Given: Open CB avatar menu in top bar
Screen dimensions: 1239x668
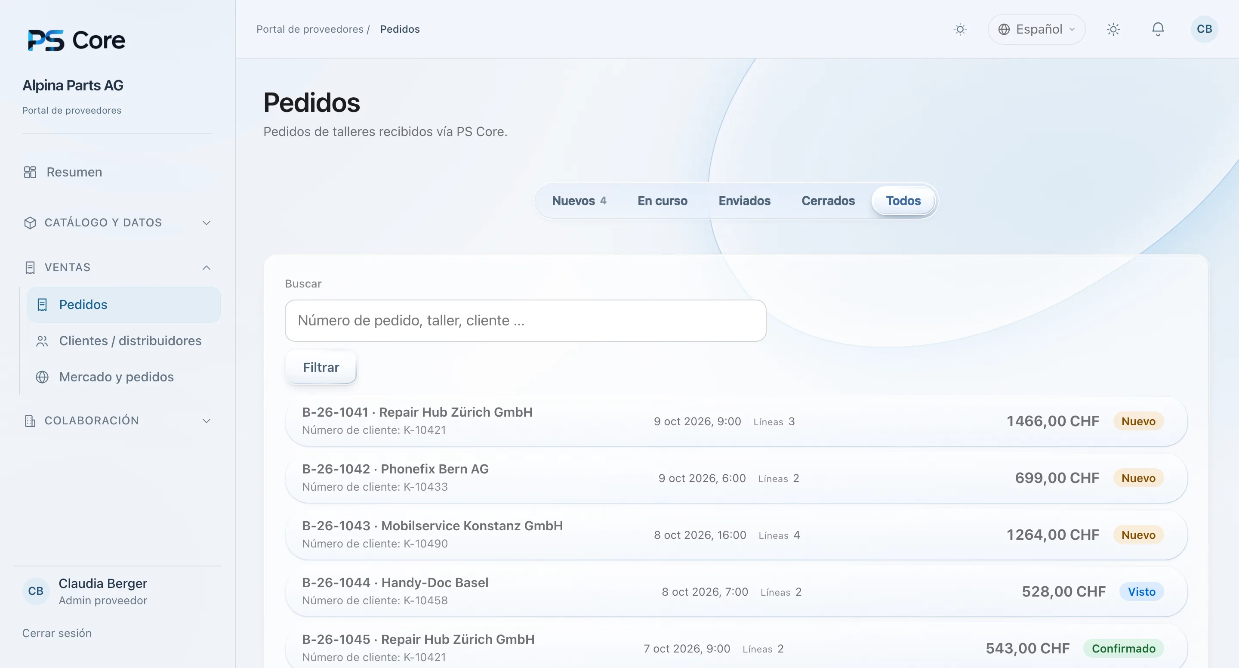Looking at the screenshot, I should (1204, 29).
